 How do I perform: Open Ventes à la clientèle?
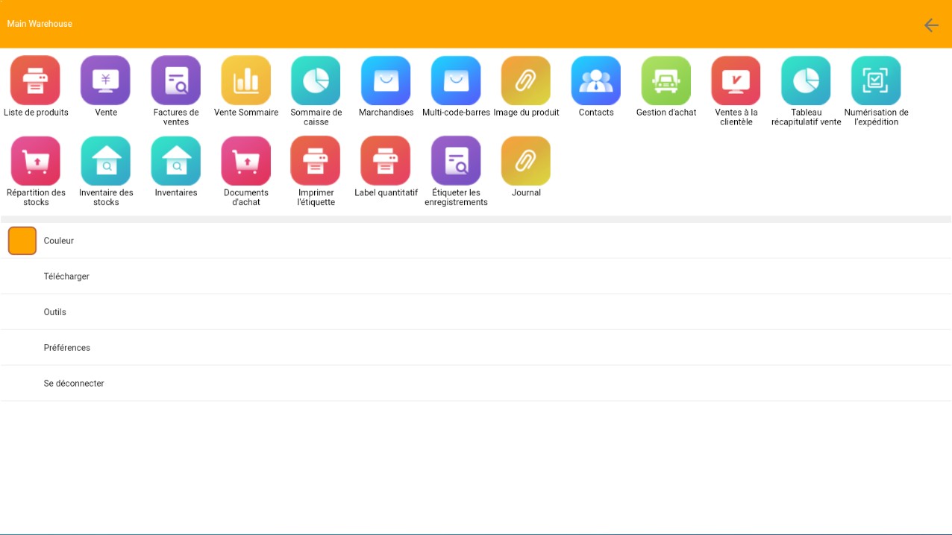pos(736,80)
